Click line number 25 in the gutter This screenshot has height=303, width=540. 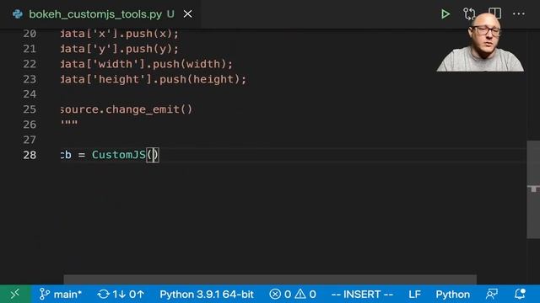(30, 109)
